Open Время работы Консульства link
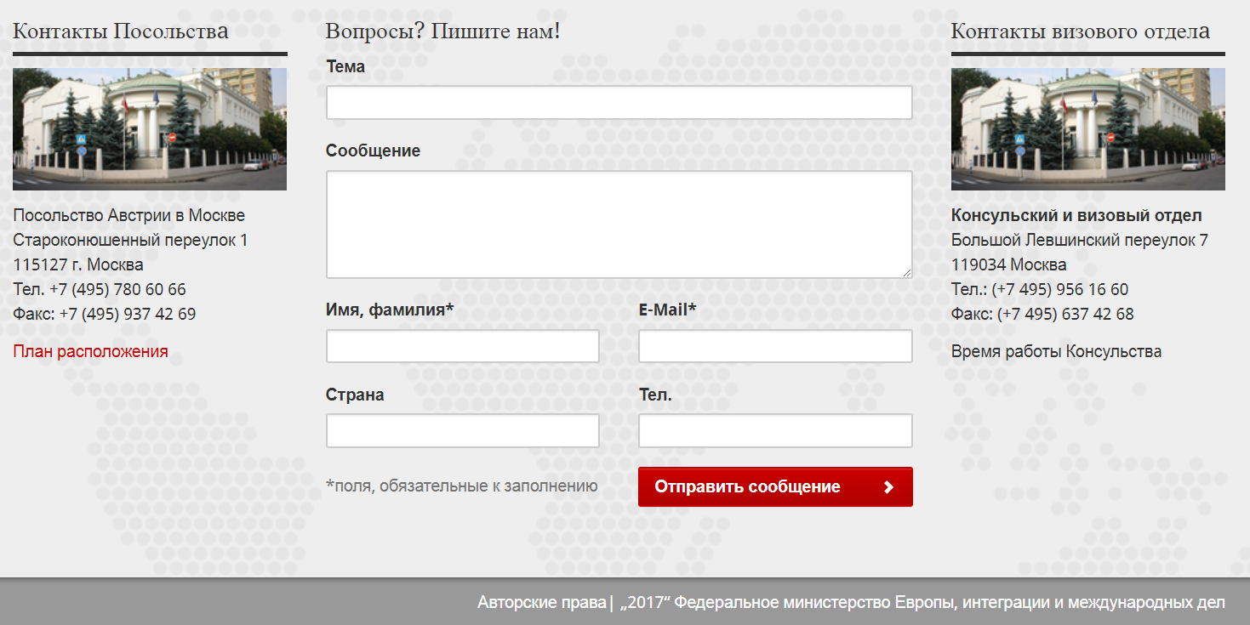Viewport: 1250px width, 625px height. coord(1056,351)
